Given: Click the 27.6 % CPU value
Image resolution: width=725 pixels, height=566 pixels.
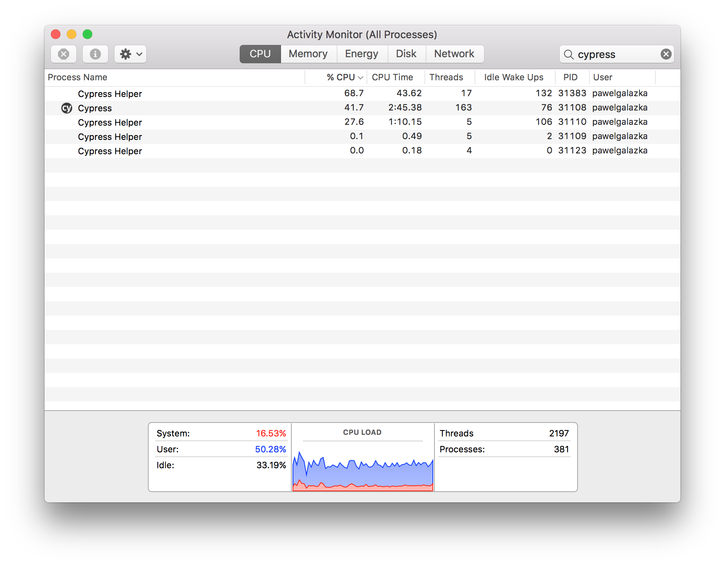Looking at the screenshot, I should coord(354,122).
